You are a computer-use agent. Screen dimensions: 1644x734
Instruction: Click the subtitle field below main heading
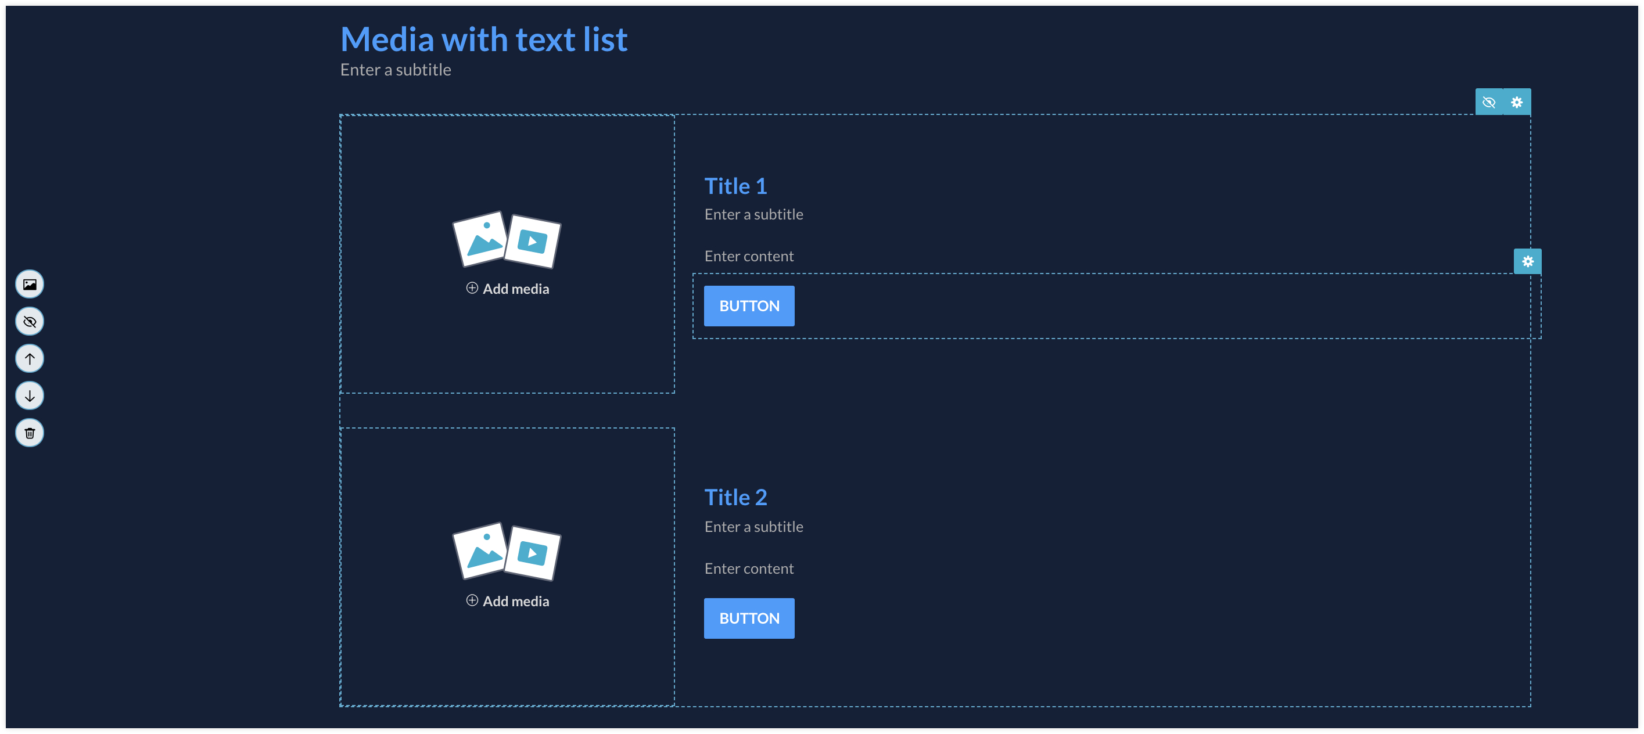(396, 70)
